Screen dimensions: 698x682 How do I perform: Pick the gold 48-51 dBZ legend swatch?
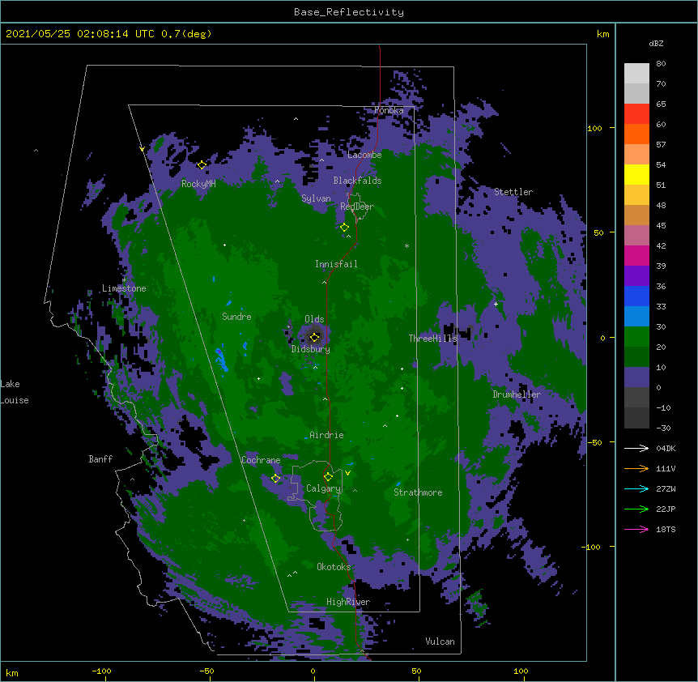click(636, 195)
